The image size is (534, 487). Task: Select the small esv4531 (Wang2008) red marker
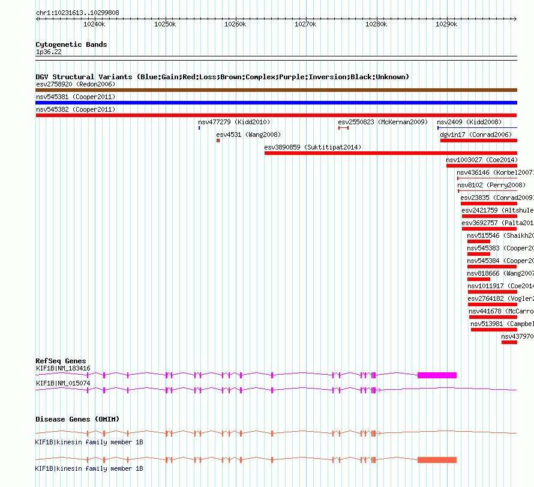[x=218, y=141]
